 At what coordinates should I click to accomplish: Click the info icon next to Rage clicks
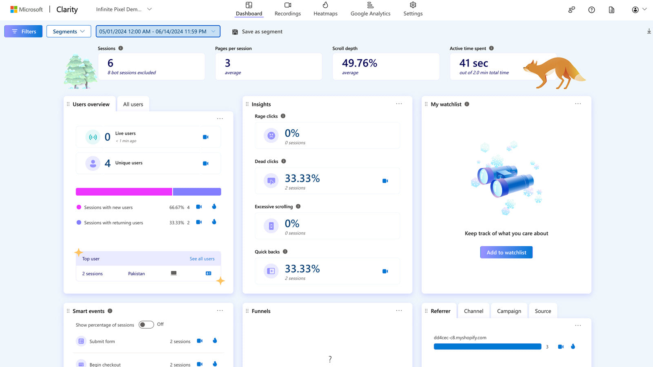pyautogui.click(x=283, y=116)
